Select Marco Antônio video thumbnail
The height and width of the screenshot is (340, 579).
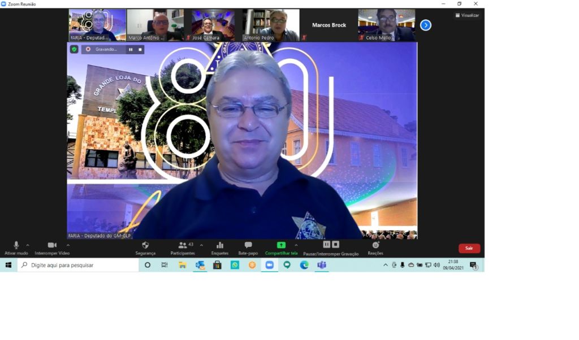tap(155, 25)
